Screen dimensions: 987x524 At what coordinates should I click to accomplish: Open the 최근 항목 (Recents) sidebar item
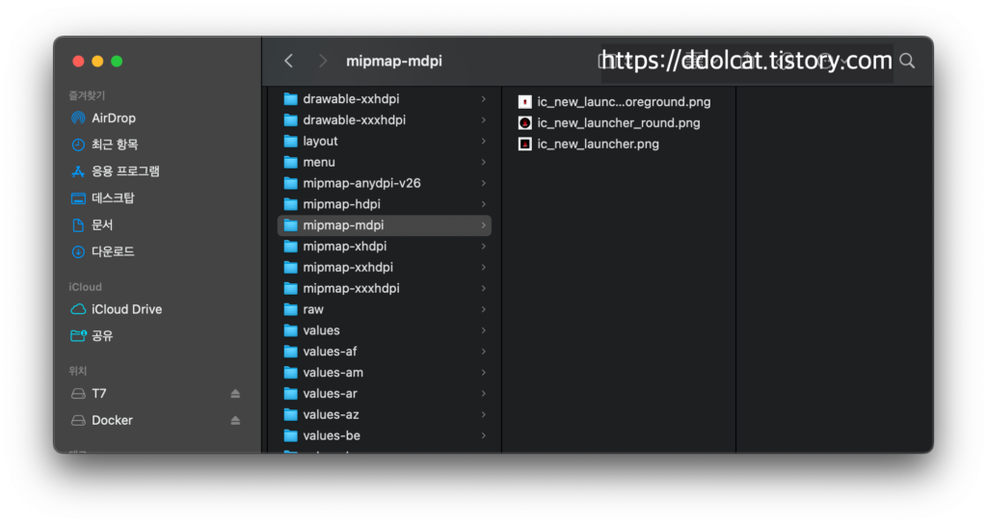point(115,144)
